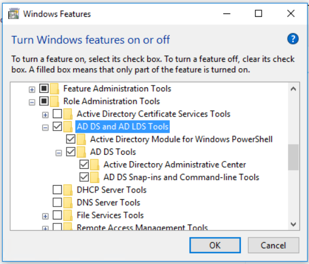Enable the DNS Server Tools checkbox
This screenshot has height=264, width=309.
click(58, 202)
